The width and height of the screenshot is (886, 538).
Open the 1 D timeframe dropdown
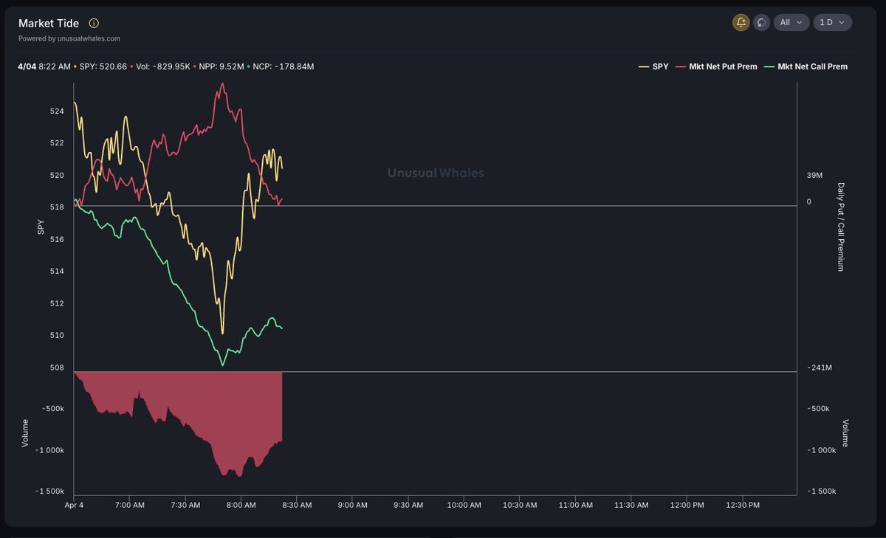tap(832, 22)
